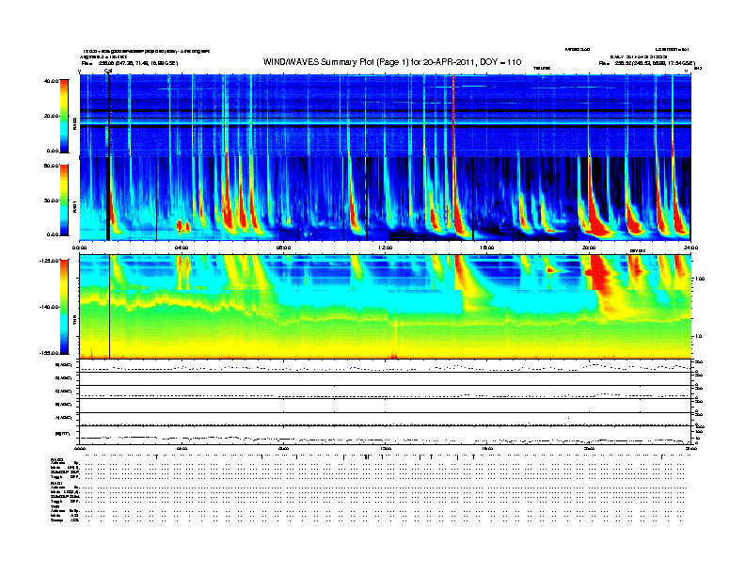
Task: Click the 60.00 color scale label
Action: pyautogui.click(x=52, y=166)
